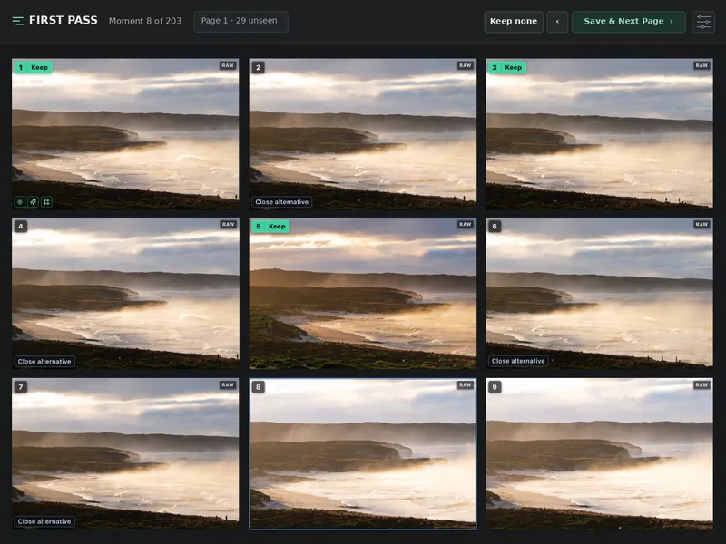Click Save & Next Page

click(x=628, y=22)
